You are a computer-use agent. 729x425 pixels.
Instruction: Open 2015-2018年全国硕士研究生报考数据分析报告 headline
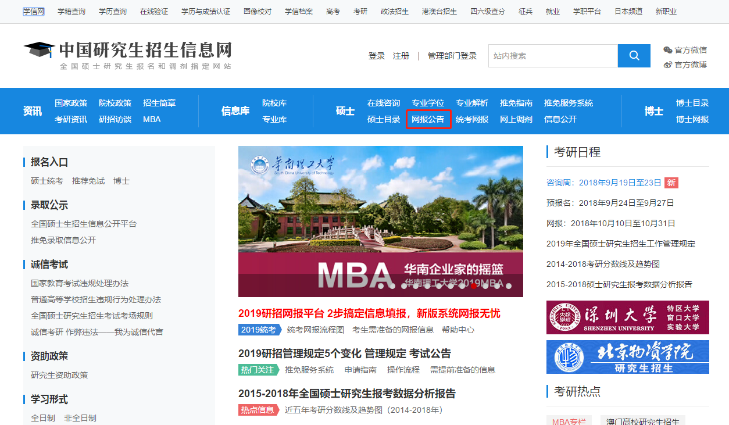coord(347,394)
